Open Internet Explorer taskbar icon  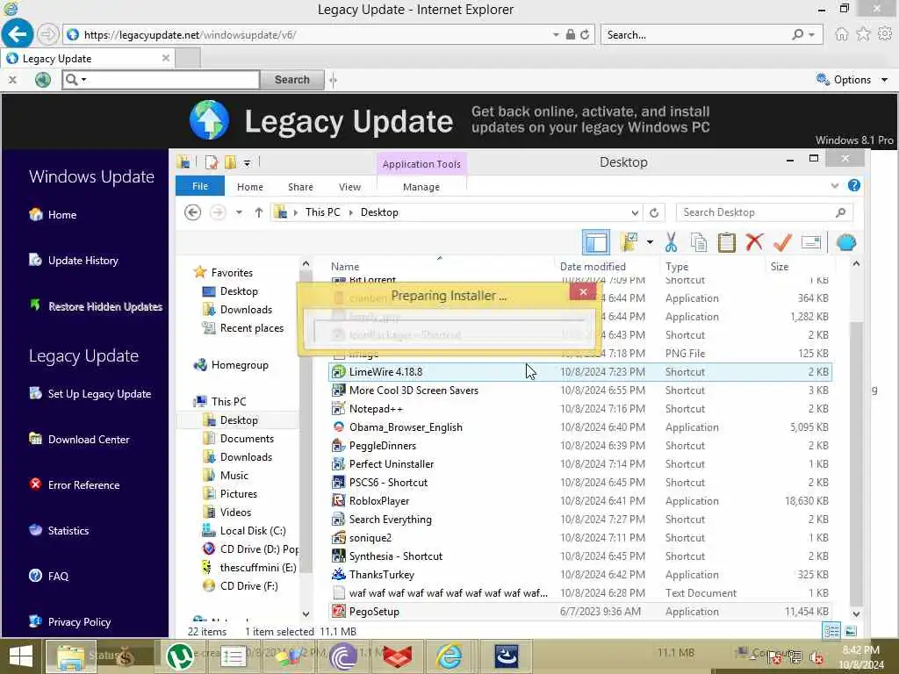click(449, 656)
